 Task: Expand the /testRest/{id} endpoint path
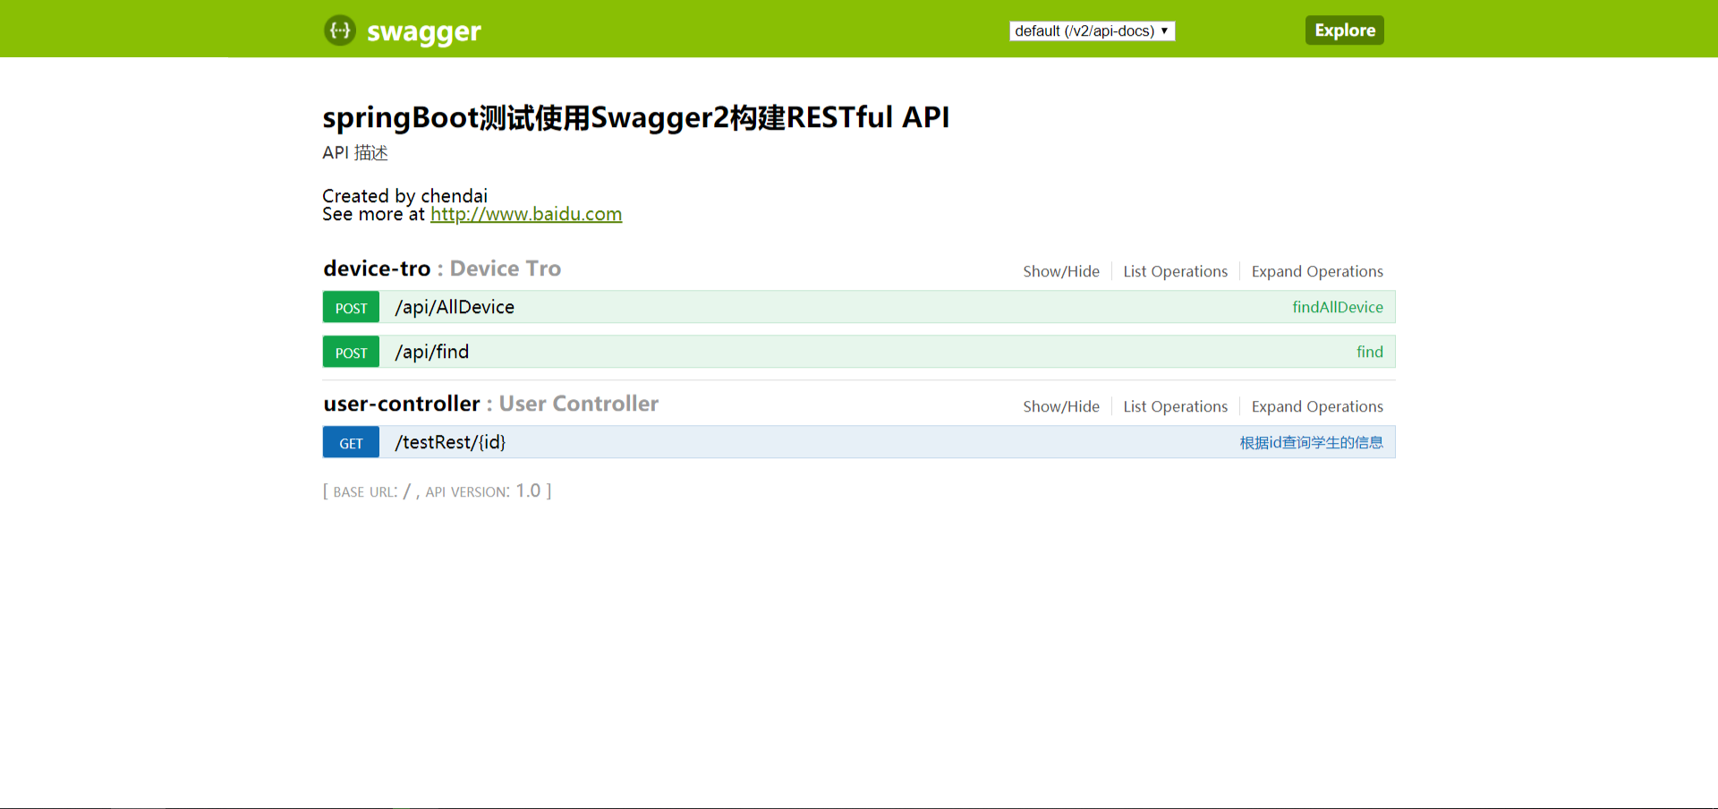450,442
